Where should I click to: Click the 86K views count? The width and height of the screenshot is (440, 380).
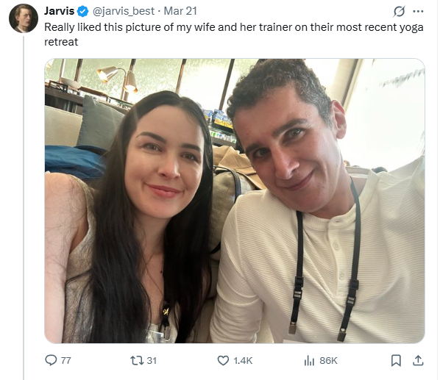pyautogui.click(x=328, y=360)
